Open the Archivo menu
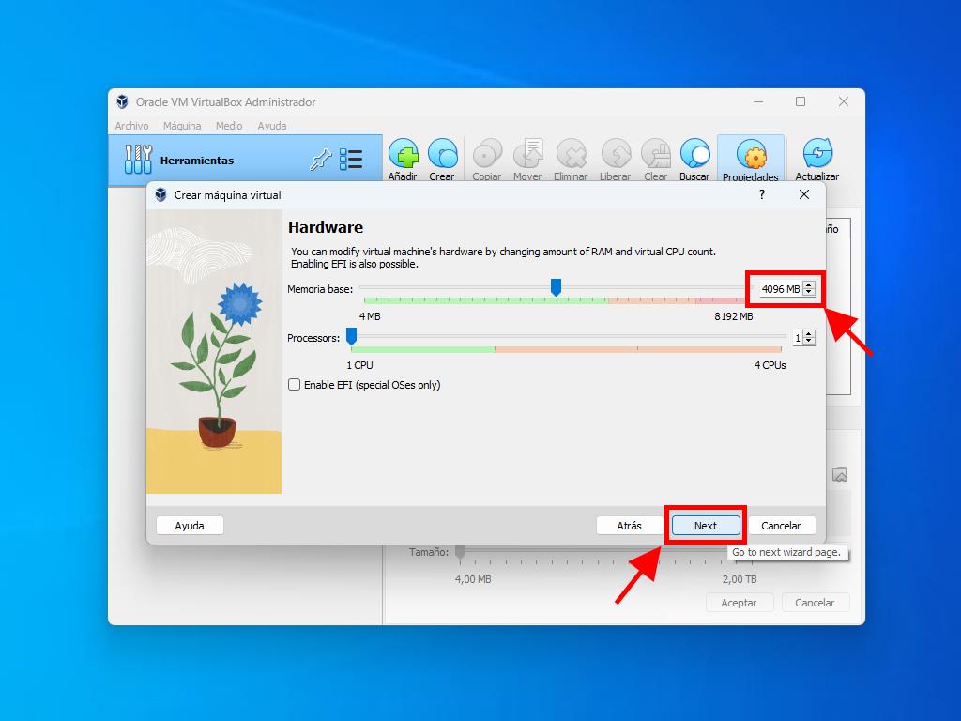The height and width of the screenshot is (721, 961). coord(131,126)
